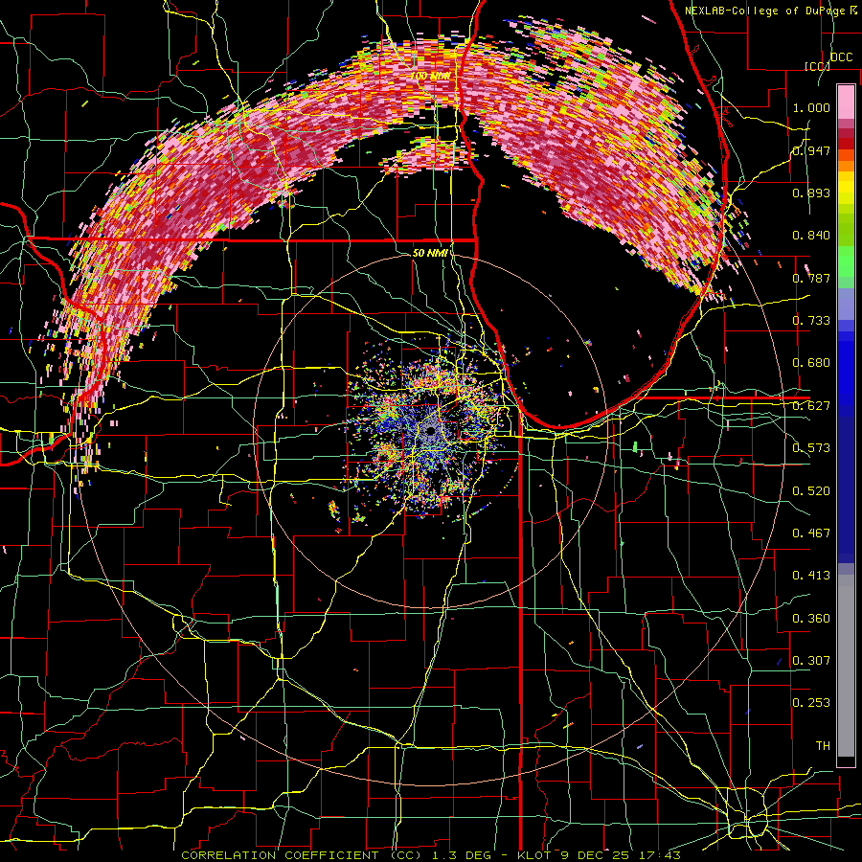This screenshot has height=862, width=862.
Task: Click the 0.520 legend value
Action: (x=811, y=491)
